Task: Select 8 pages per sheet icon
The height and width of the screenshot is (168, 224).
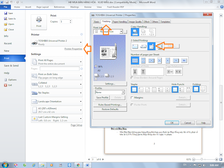Action: pos(168,61)
